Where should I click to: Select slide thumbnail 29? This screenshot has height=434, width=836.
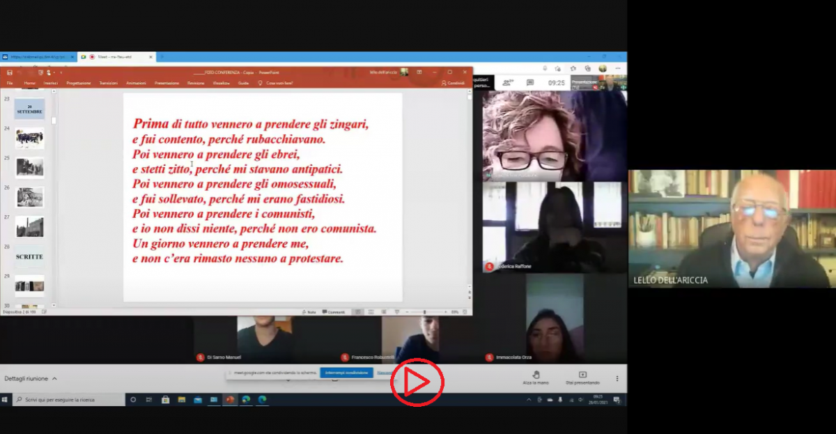point(29,286)
